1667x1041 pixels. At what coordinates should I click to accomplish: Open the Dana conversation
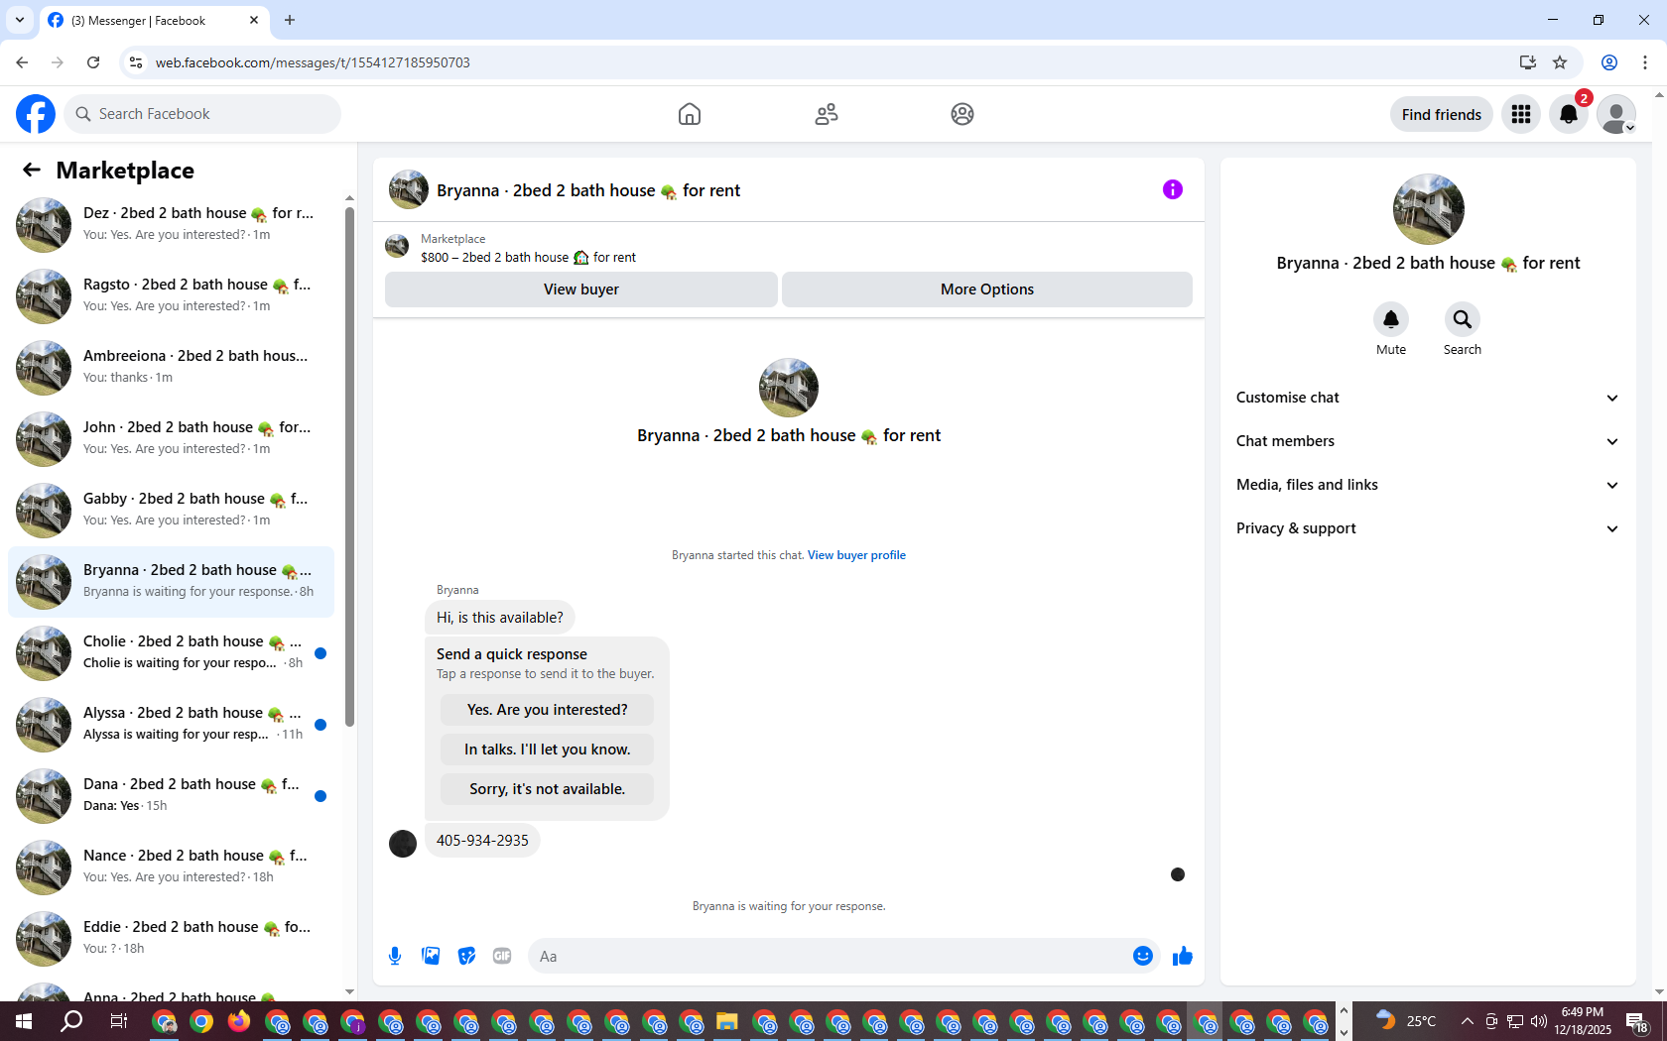click(171, 795)
